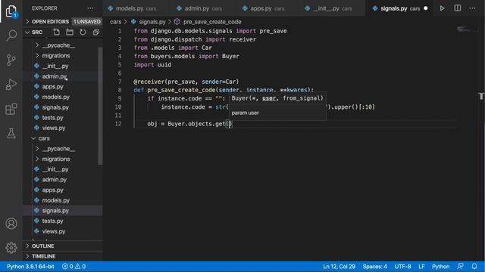Open upper folder's views.py file
Screen dimensions: 485x272
click(54, 128)
